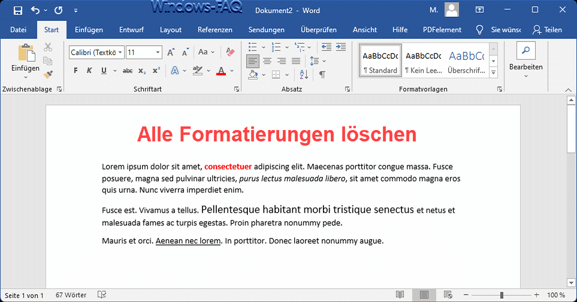Click the zoom slider handle
The image size is (577, 302).
click(502, 295)
